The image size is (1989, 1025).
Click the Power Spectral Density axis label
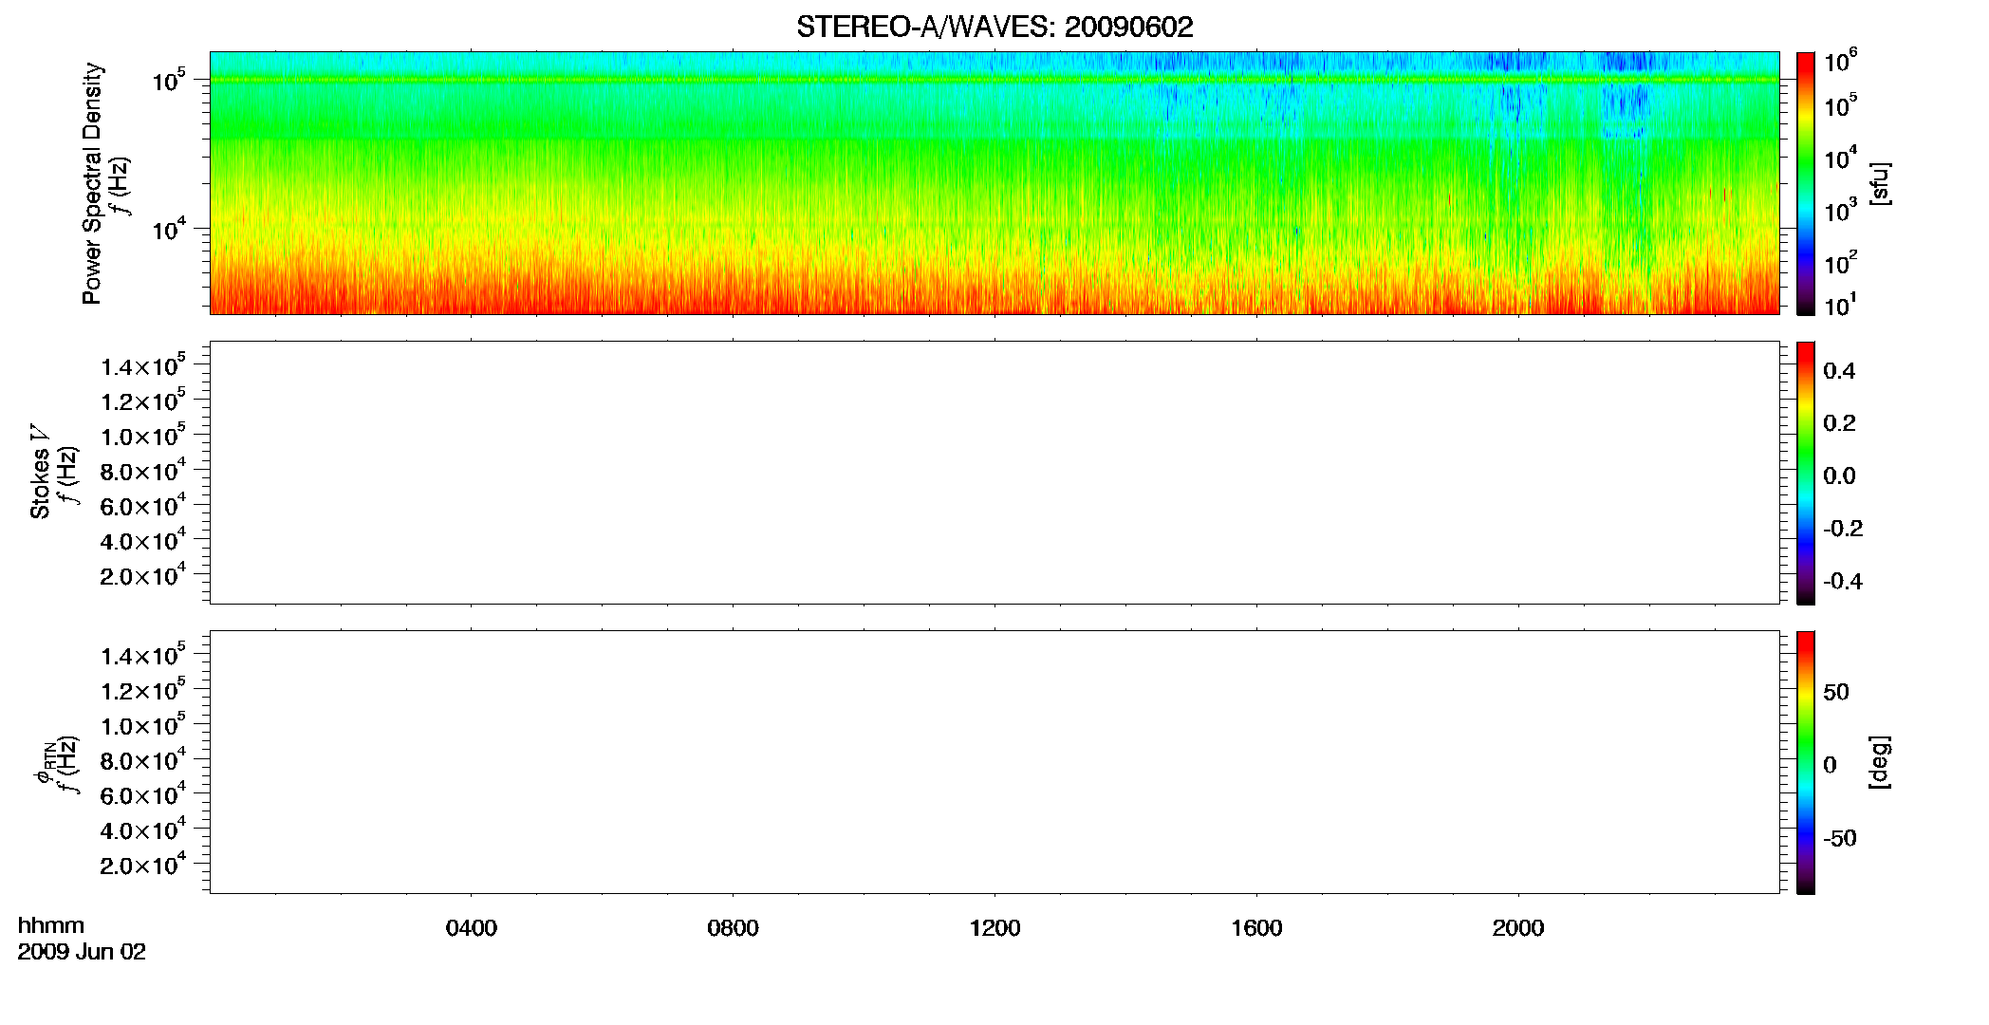pyautogui.click(x=92, y=183)
